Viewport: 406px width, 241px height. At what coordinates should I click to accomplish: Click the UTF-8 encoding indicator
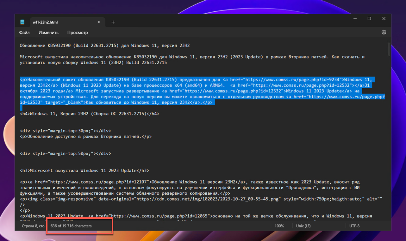(354, 226)
